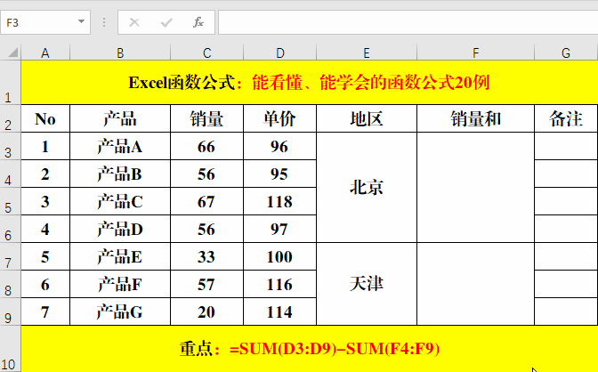This screenshot has height=372, width=598.
Task: Click the '销量' header cell
Action: pos(206,118)
